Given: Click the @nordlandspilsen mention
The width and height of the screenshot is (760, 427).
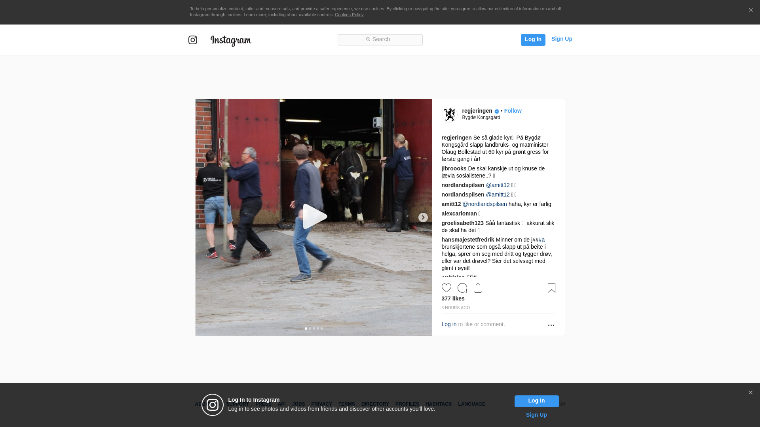Looking at the screenshot, I should [484, 204].
